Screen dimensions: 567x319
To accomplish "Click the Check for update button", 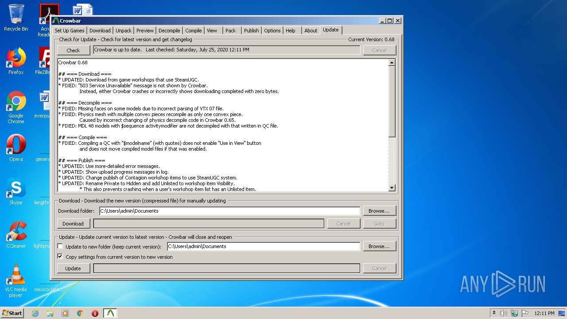I will (73, 51).
